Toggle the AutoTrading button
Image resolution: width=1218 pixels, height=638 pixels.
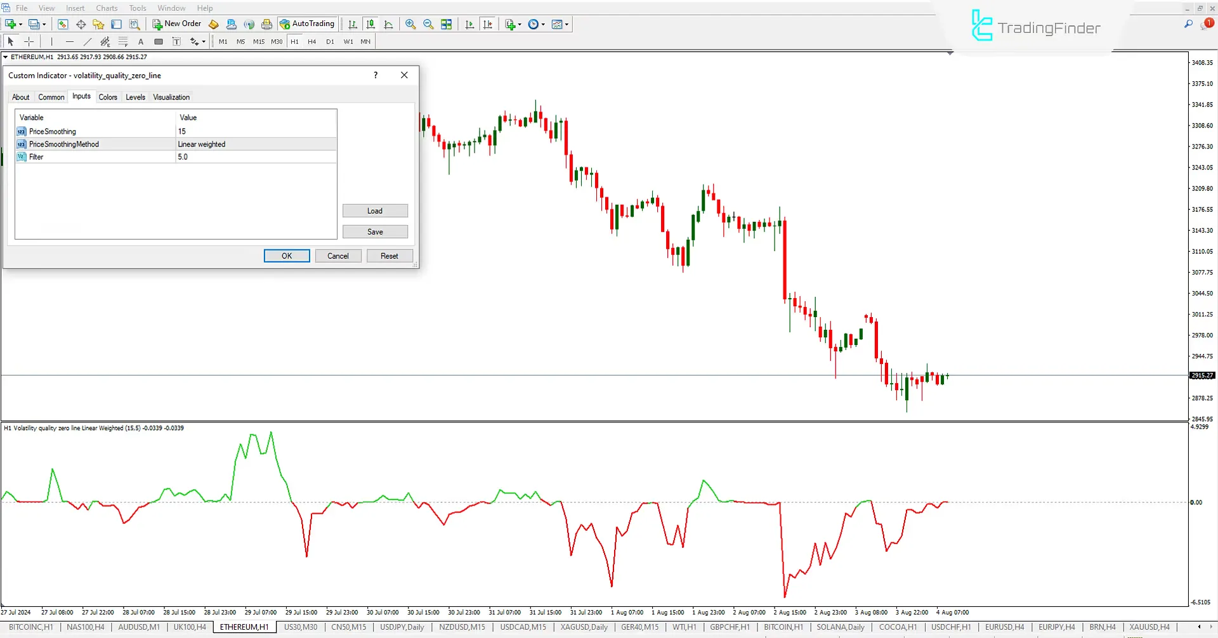coord(307,24)
